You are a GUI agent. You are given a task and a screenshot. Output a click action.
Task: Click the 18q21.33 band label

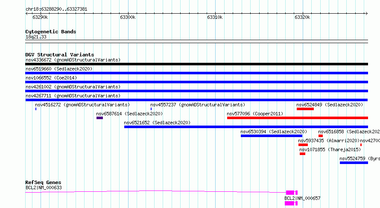click(36, 37)
